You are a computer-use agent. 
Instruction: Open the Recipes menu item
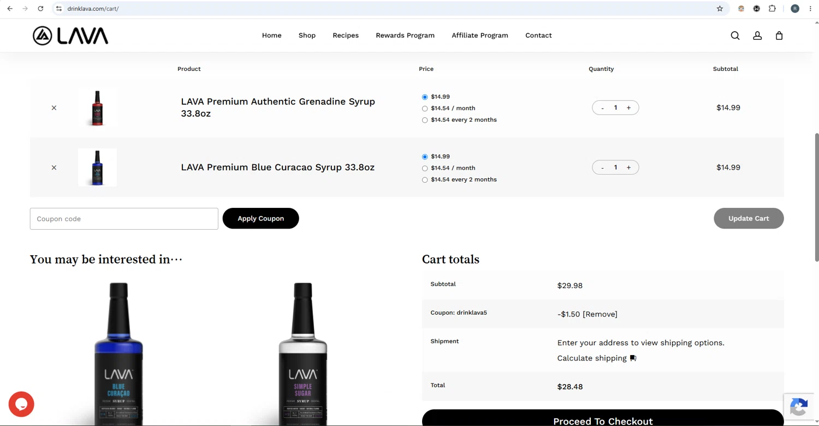(x=346, y=35)
